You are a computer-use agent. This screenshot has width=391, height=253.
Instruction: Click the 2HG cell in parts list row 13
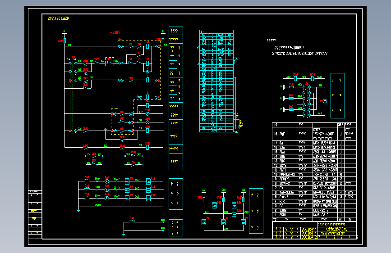point(287,161)
